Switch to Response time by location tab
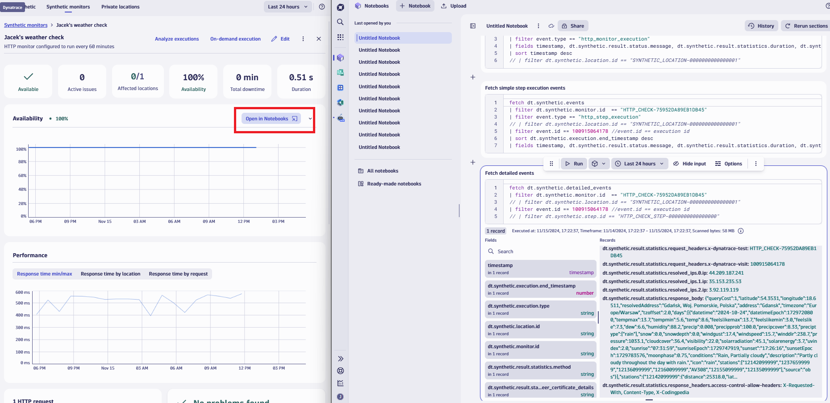 110,274
